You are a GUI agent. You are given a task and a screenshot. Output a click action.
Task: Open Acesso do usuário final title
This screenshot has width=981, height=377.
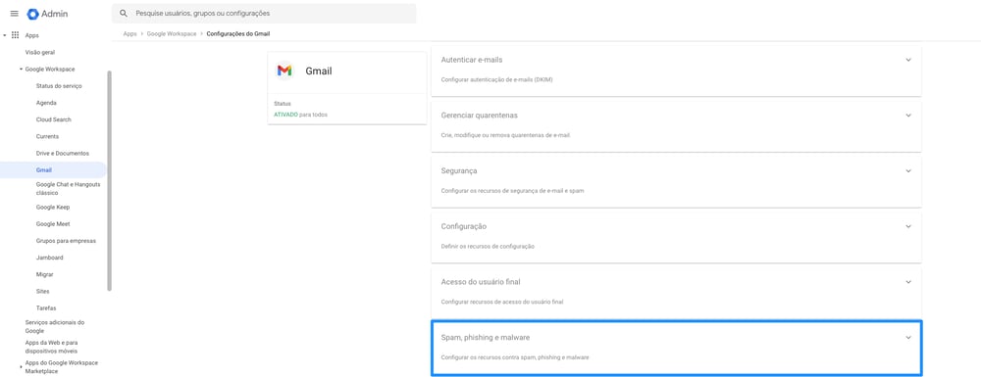(481, 282)
